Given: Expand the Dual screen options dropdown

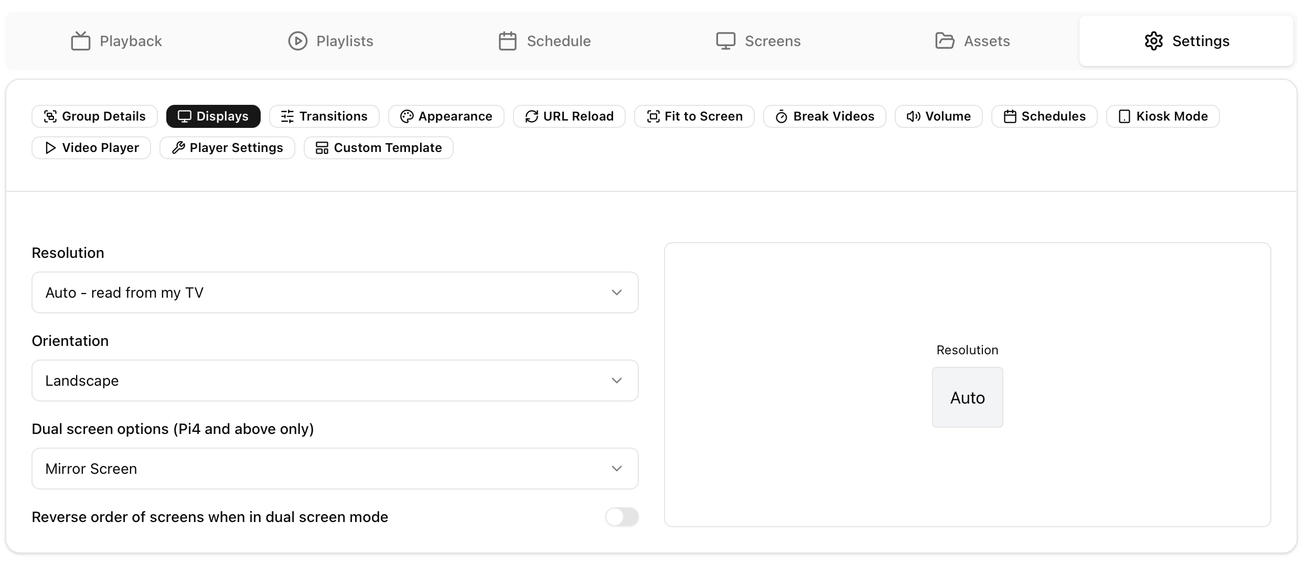Looking at the screenshot, I should click(335, 469).
